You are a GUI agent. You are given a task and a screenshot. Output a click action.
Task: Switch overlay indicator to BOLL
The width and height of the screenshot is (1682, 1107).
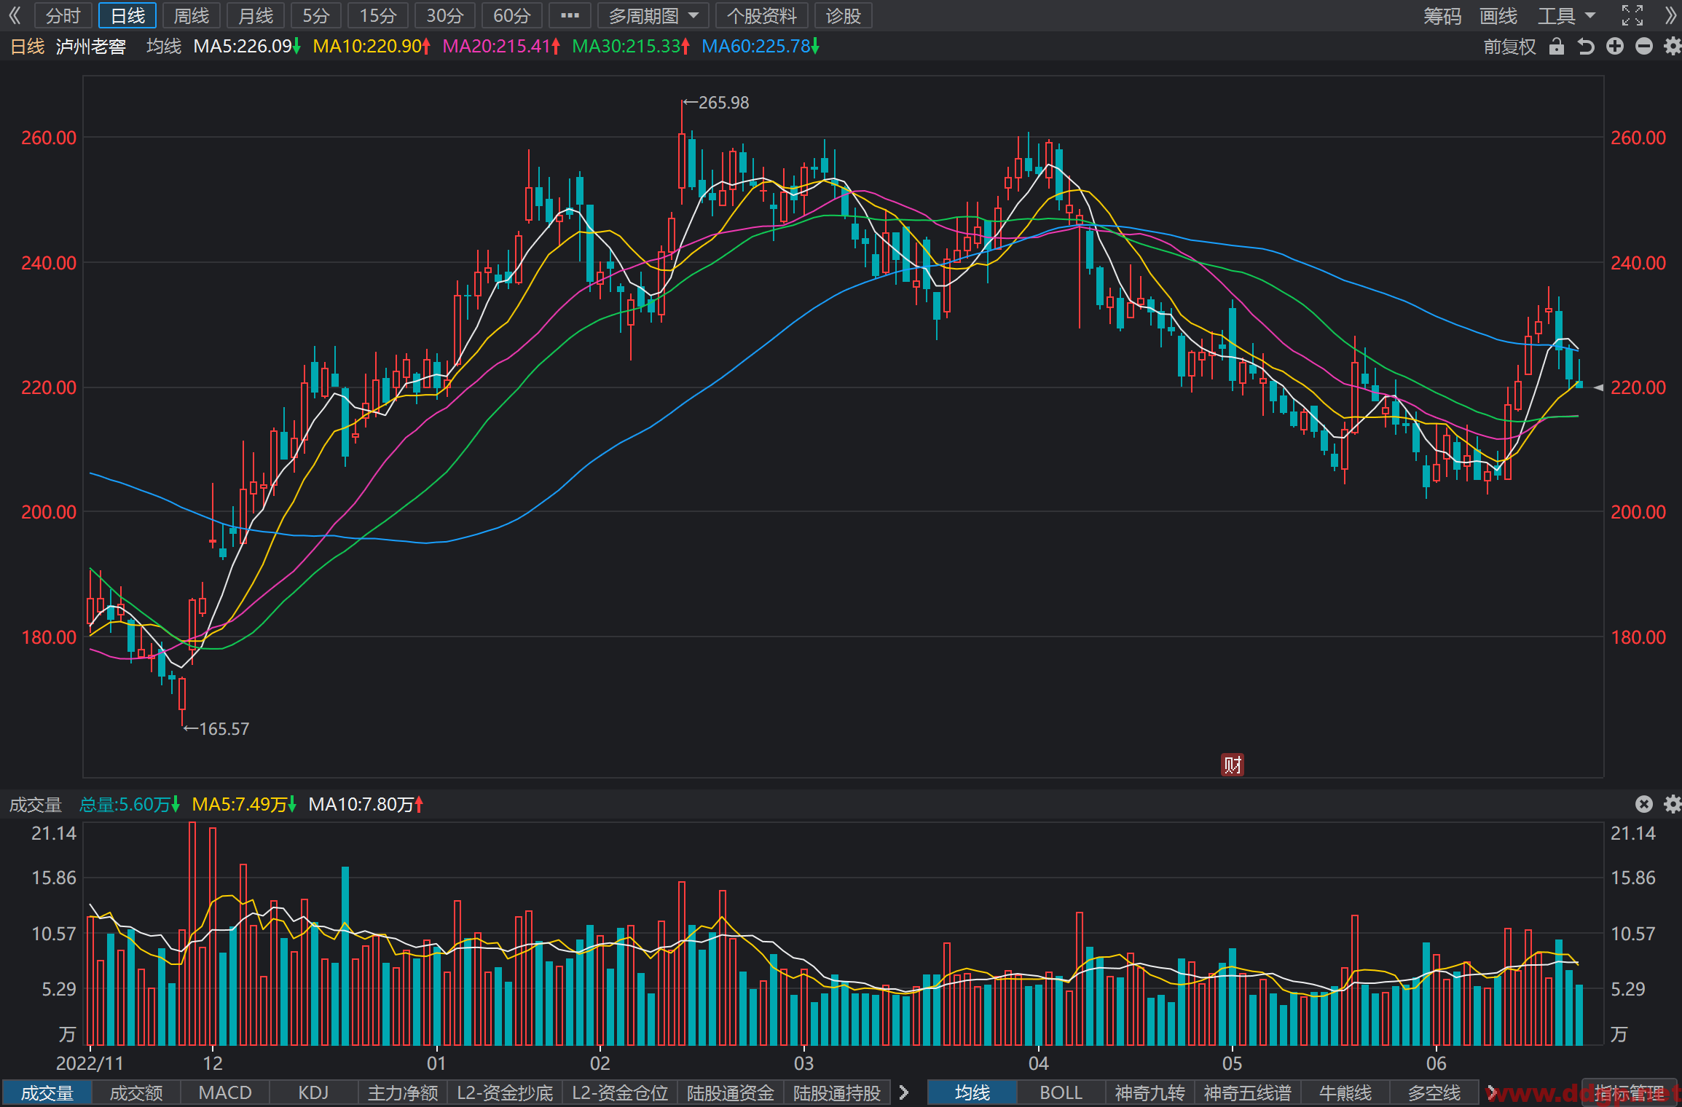(1061, 1092)
